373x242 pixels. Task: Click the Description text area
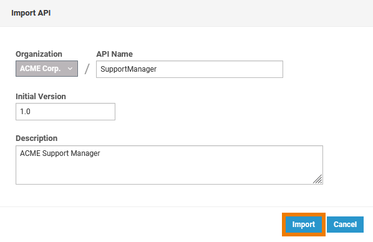169,165
